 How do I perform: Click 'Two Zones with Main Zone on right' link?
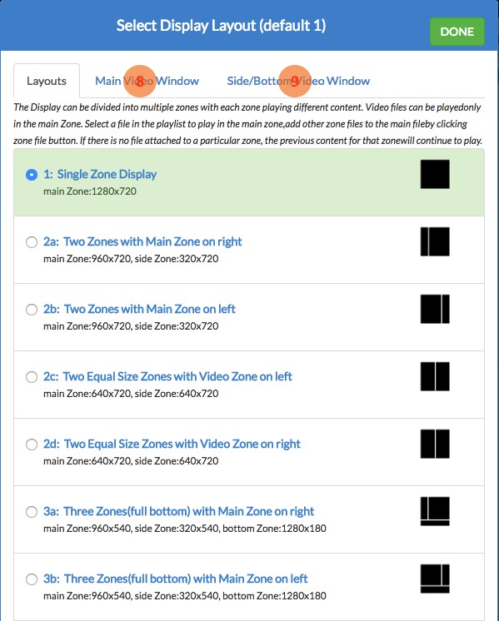[x=152, y=241]
